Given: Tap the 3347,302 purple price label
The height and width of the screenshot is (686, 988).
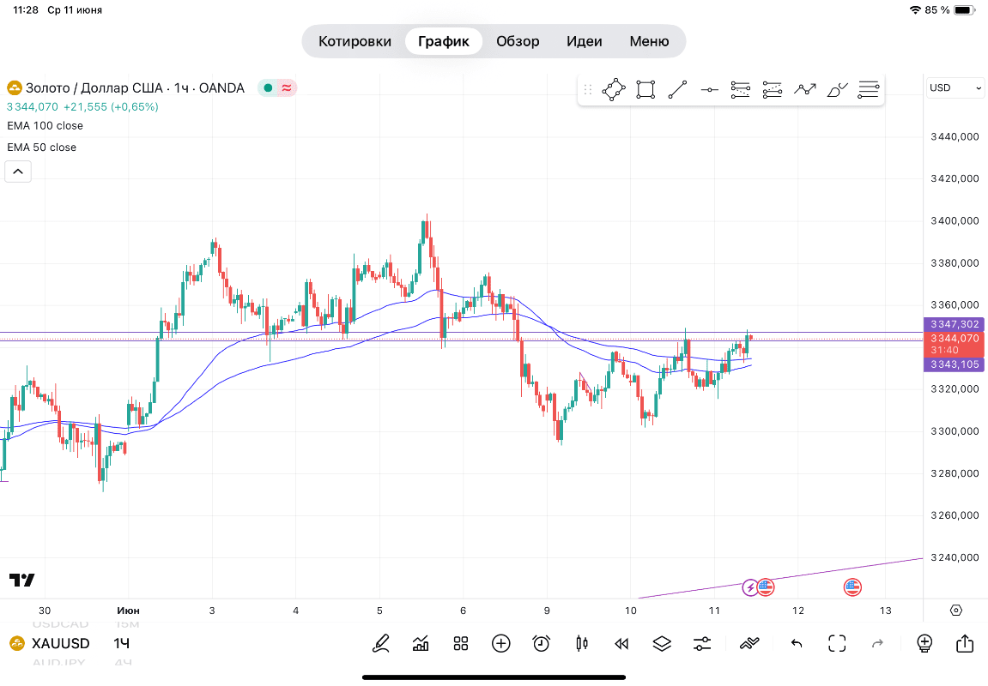Looking at the screenshot, I should pyautogui.click(x=954, y=324).
